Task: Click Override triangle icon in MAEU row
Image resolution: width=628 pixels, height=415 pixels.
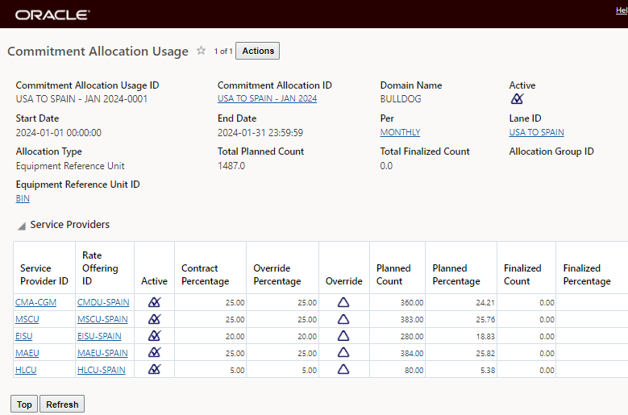Action: [343, 352]
